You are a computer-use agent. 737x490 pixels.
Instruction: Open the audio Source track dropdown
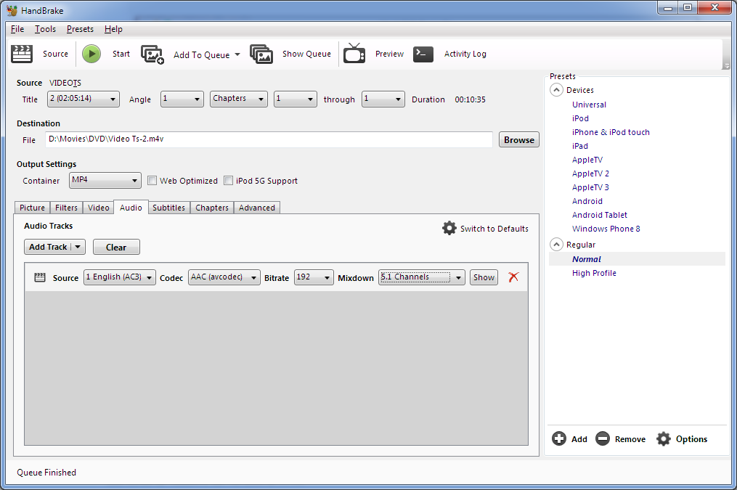pos(119,277)
